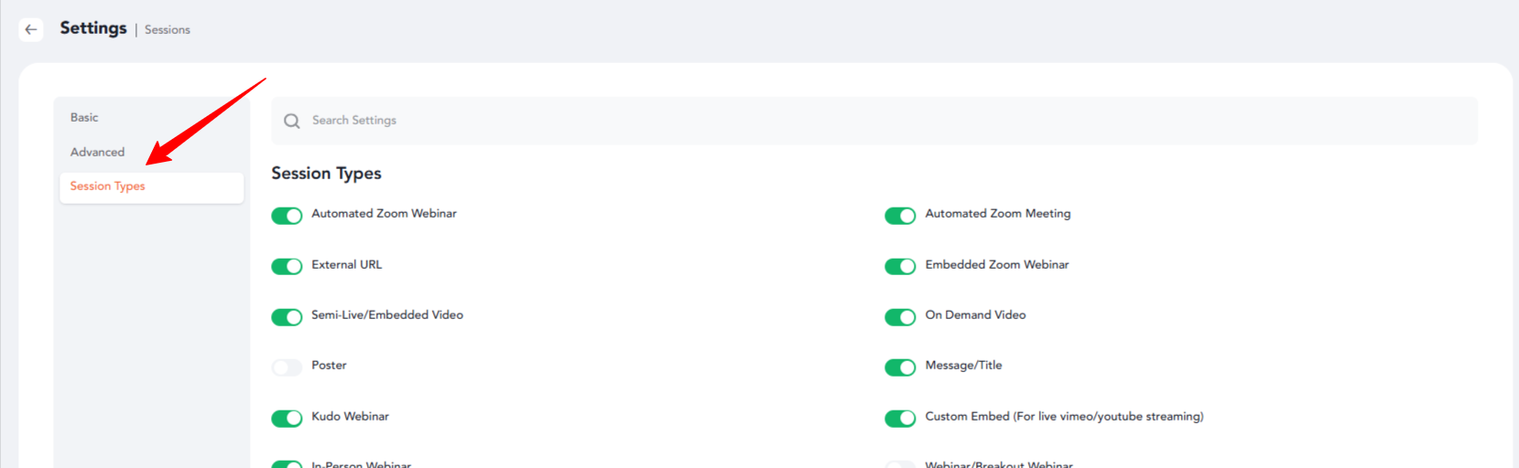
Task: Turn off the Automated Zoom Meeting toggle
Action: 900,216
